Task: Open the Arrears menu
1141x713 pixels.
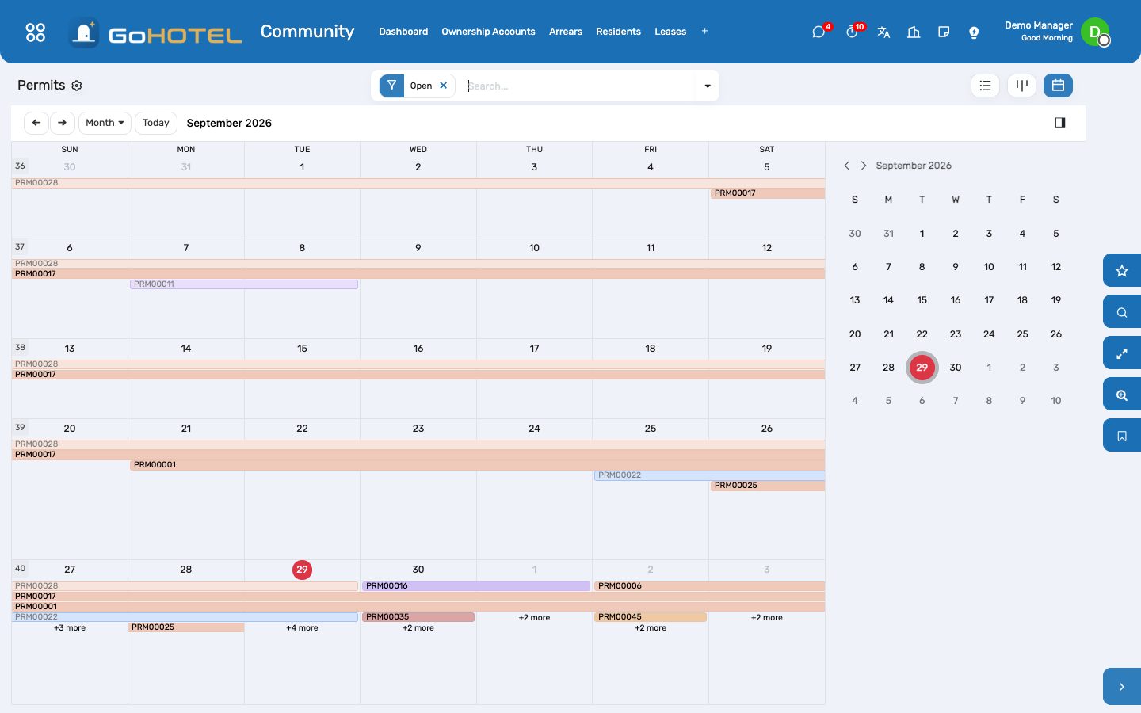Action: (566, 32)
